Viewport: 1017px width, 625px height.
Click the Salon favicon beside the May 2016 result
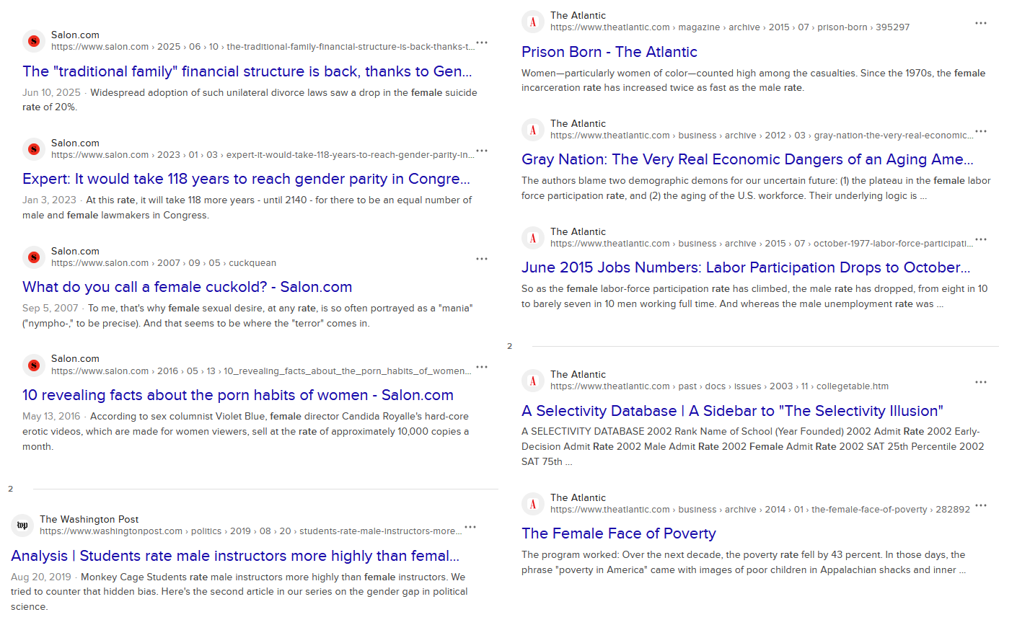(x=33, y=365)
